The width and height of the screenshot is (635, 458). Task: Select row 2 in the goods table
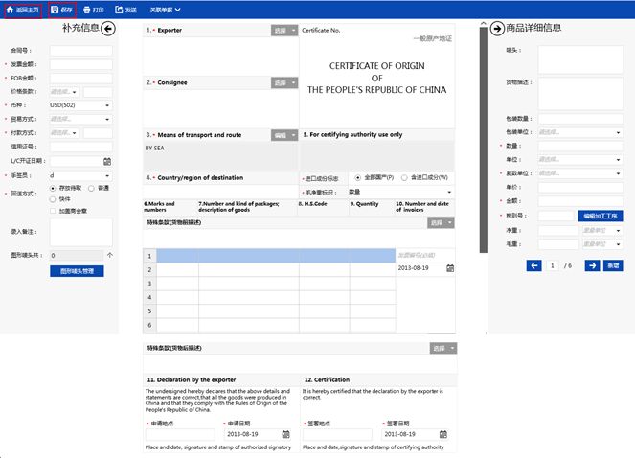(x=149, y=270)
